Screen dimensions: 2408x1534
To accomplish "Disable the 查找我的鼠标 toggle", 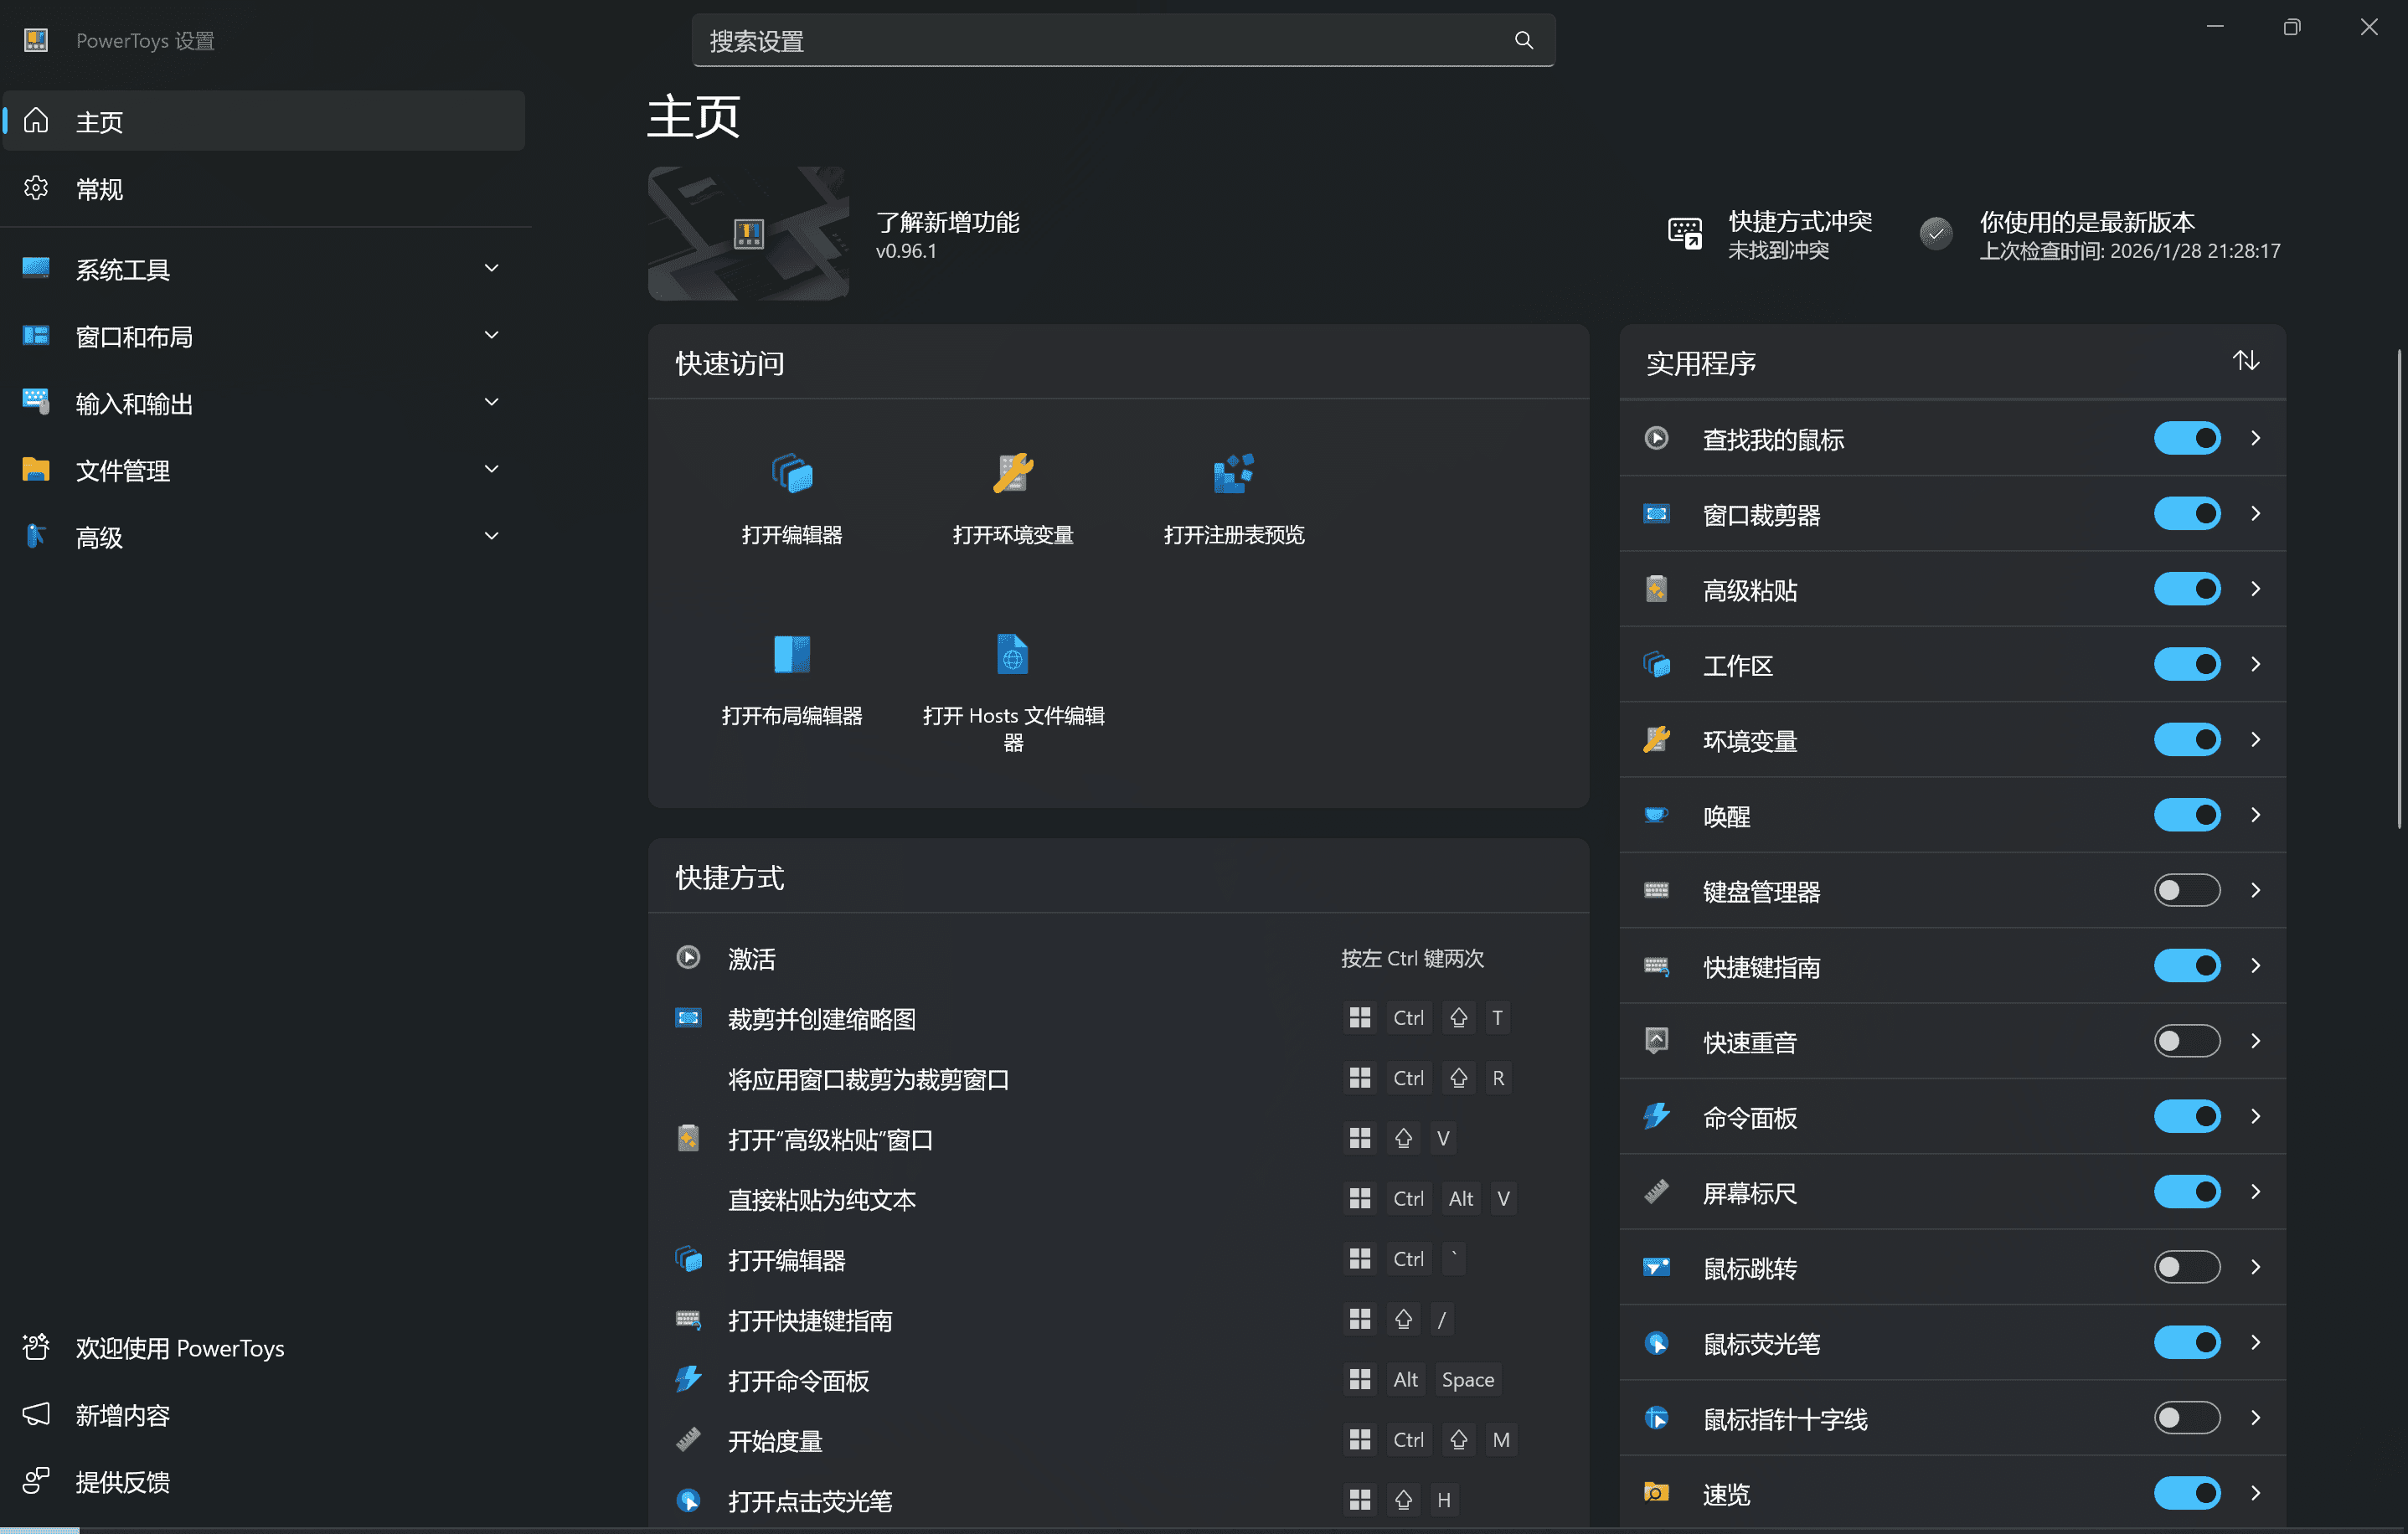I will pyautogui.click(x=2187, y=438).
